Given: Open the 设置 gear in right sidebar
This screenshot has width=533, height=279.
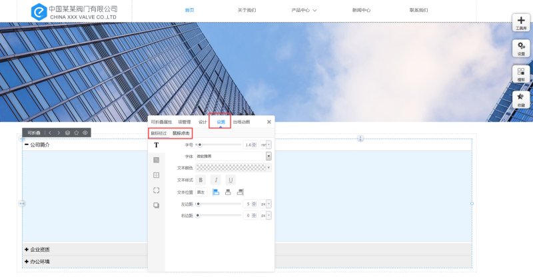Looking at the screenshot, I should click(521, 48).
